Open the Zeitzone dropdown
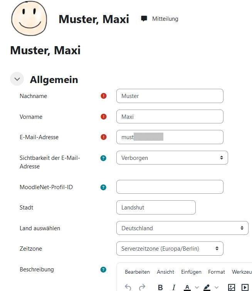The width and height of the screenshot is (252, 291). (170, 249)
